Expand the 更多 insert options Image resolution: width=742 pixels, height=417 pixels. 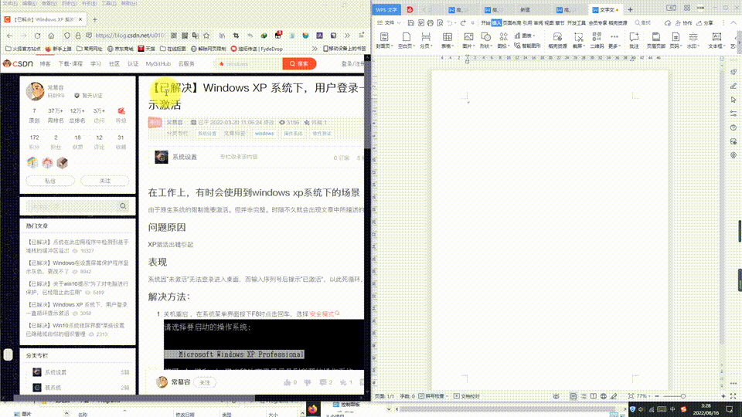(x=614, y=40)
